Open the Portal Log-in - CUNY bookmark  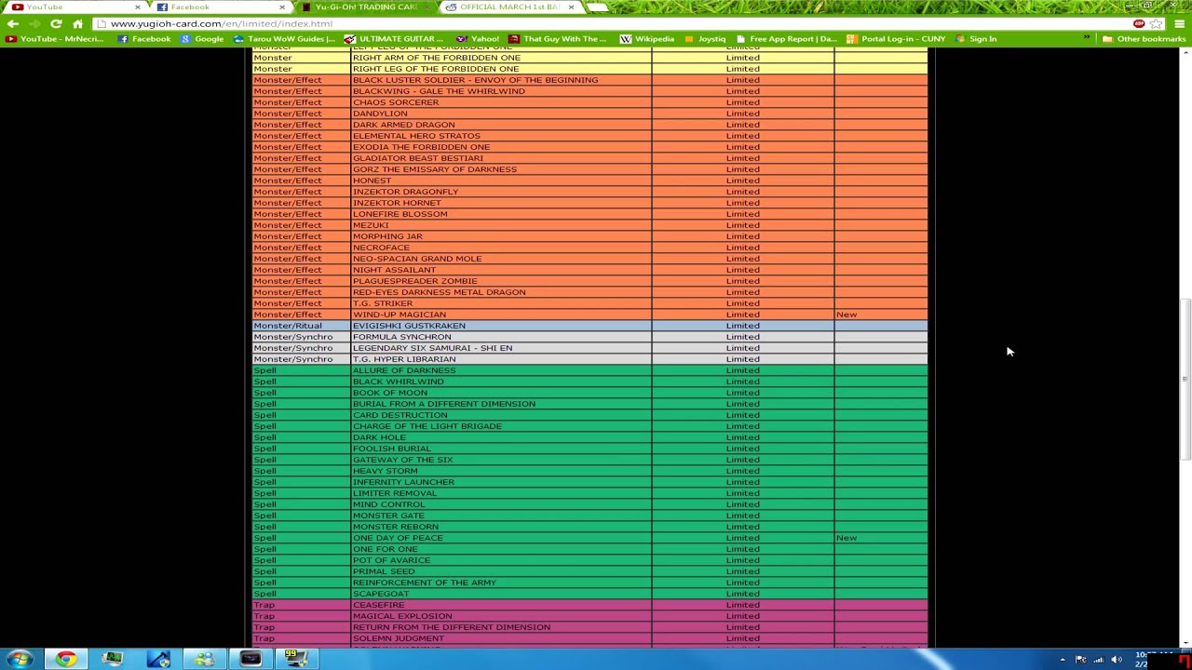tap(896, 39)
